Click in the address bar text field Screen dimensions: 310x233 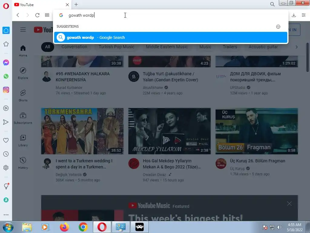coord(170,15)
